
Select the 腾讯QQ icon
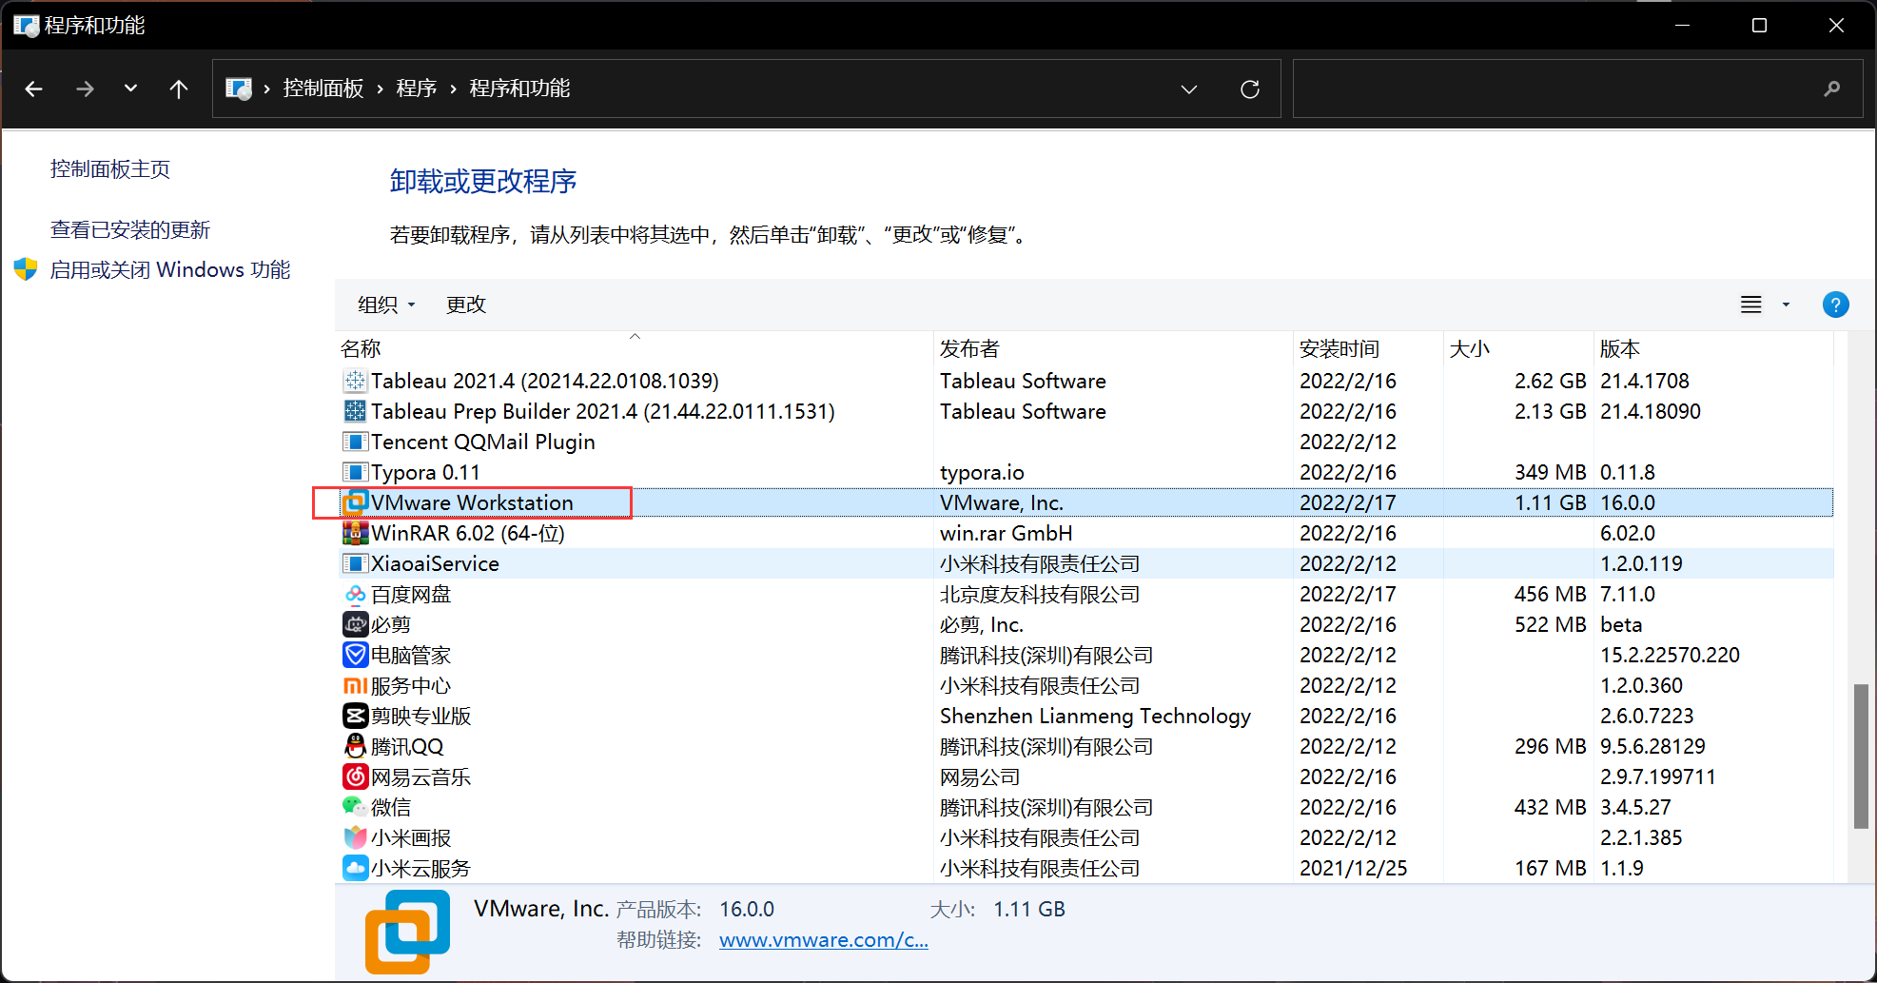[355, 746]
